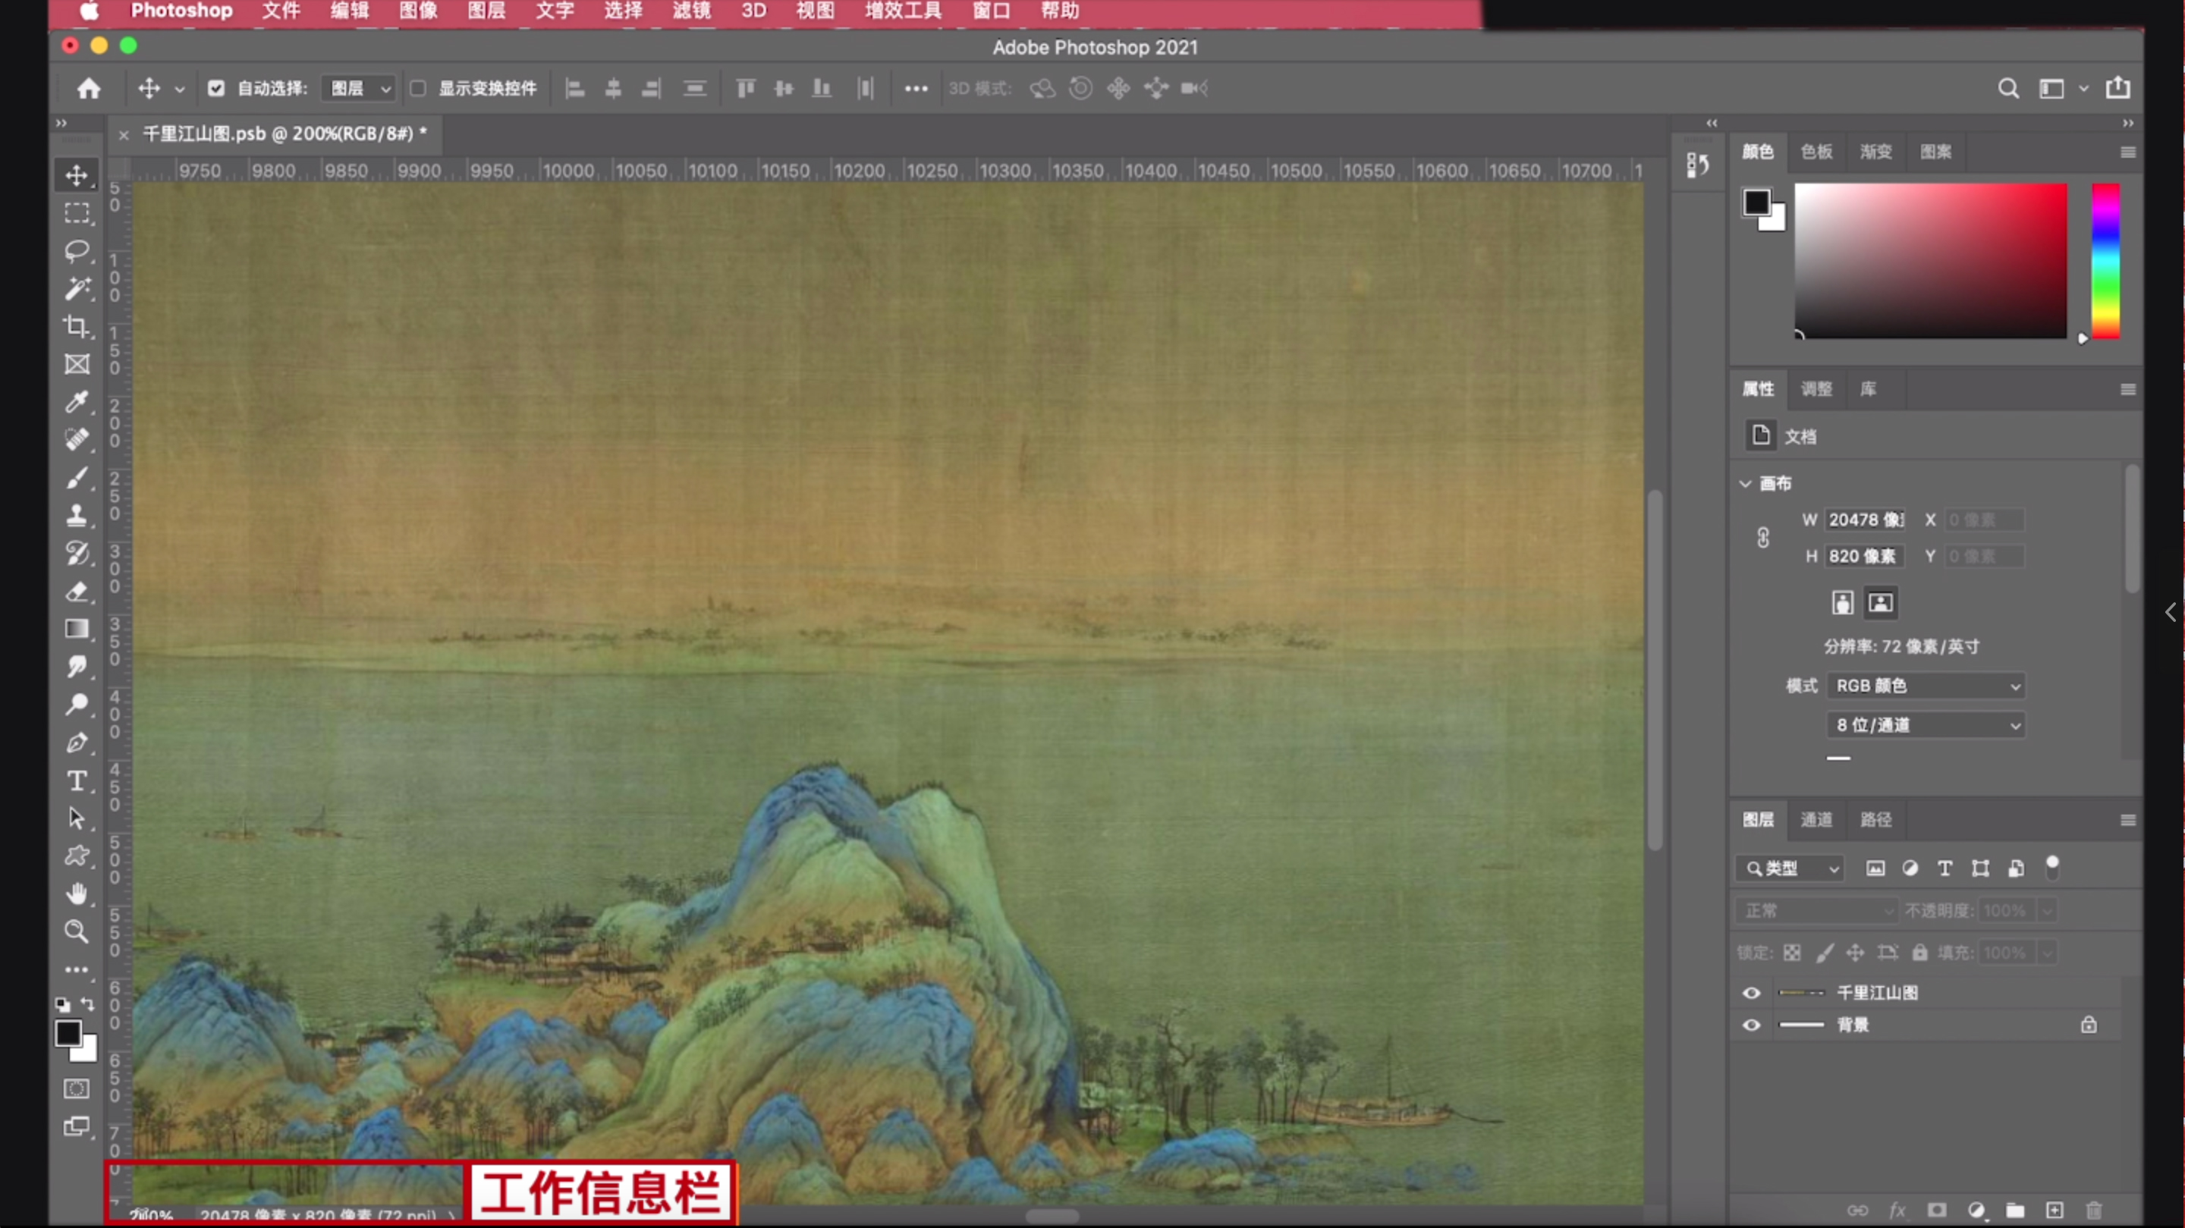Select the Smudge tool
The width and height of the screenshot is (2185, 1228).
point(77,667)
